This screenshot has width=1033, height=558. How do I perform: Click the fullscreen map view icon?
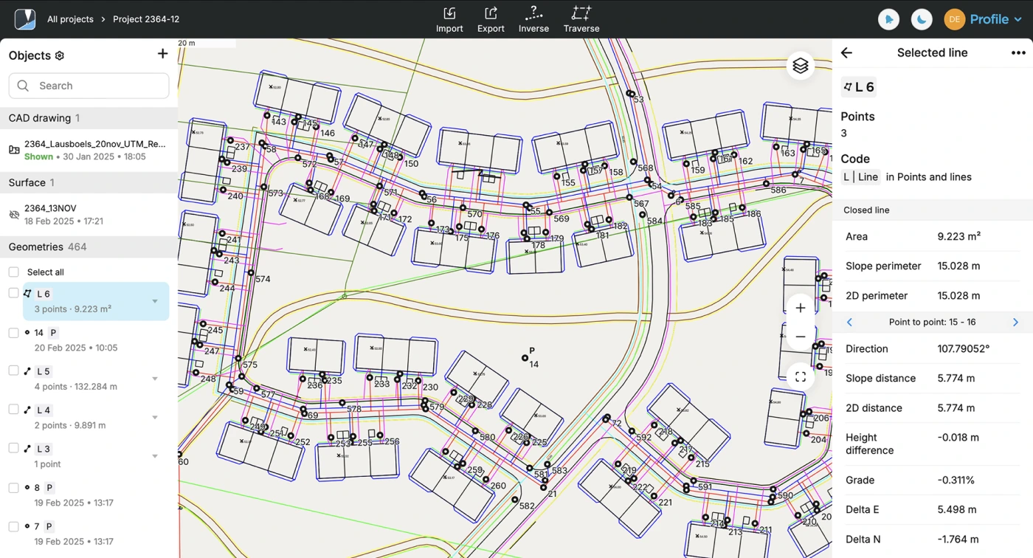(800, 376)
